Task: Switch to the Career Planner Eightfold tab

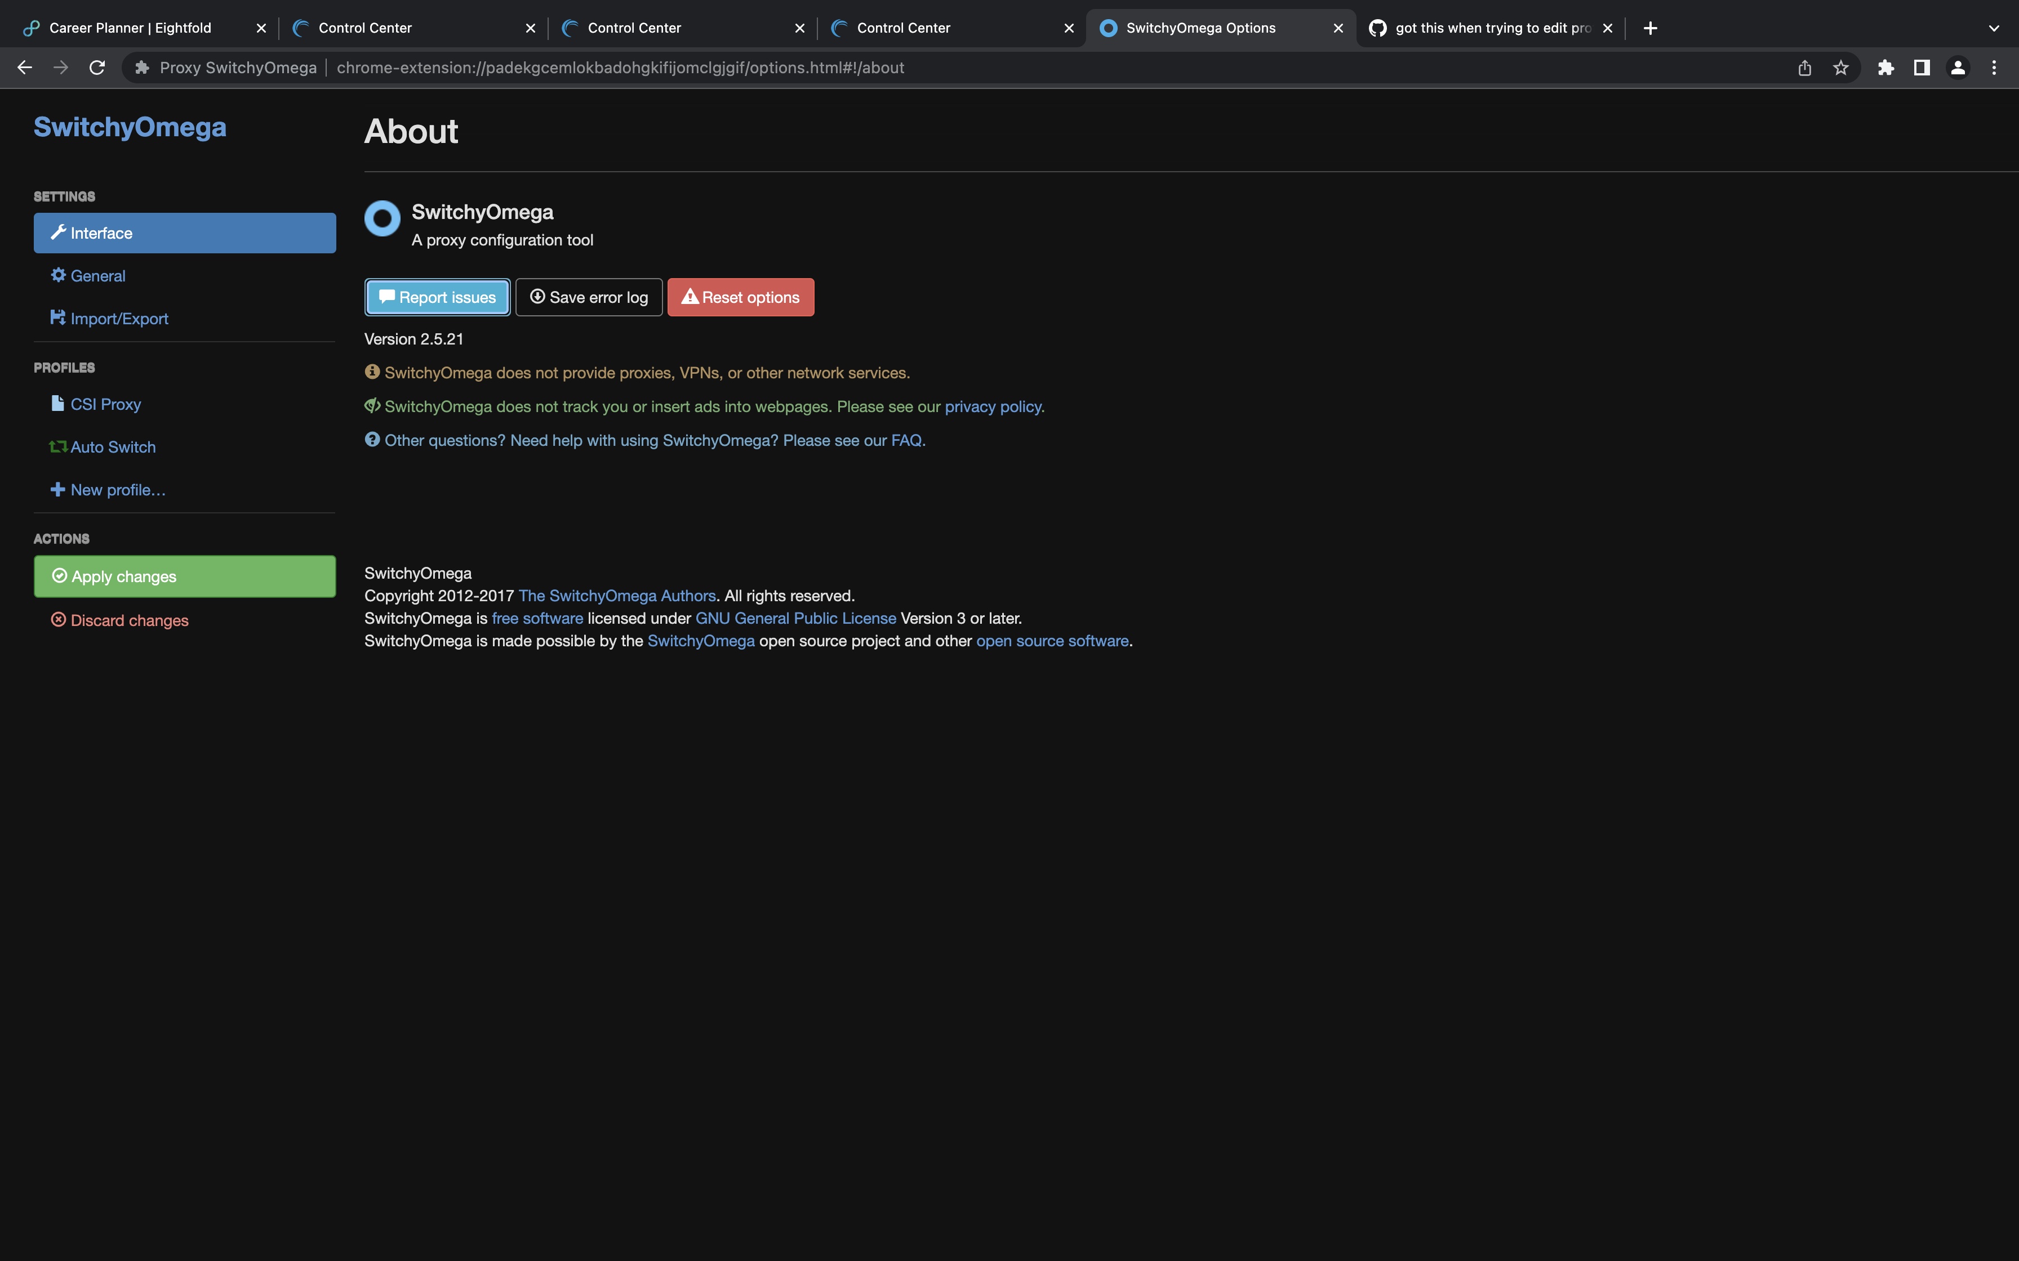Action: coord(130,28)
